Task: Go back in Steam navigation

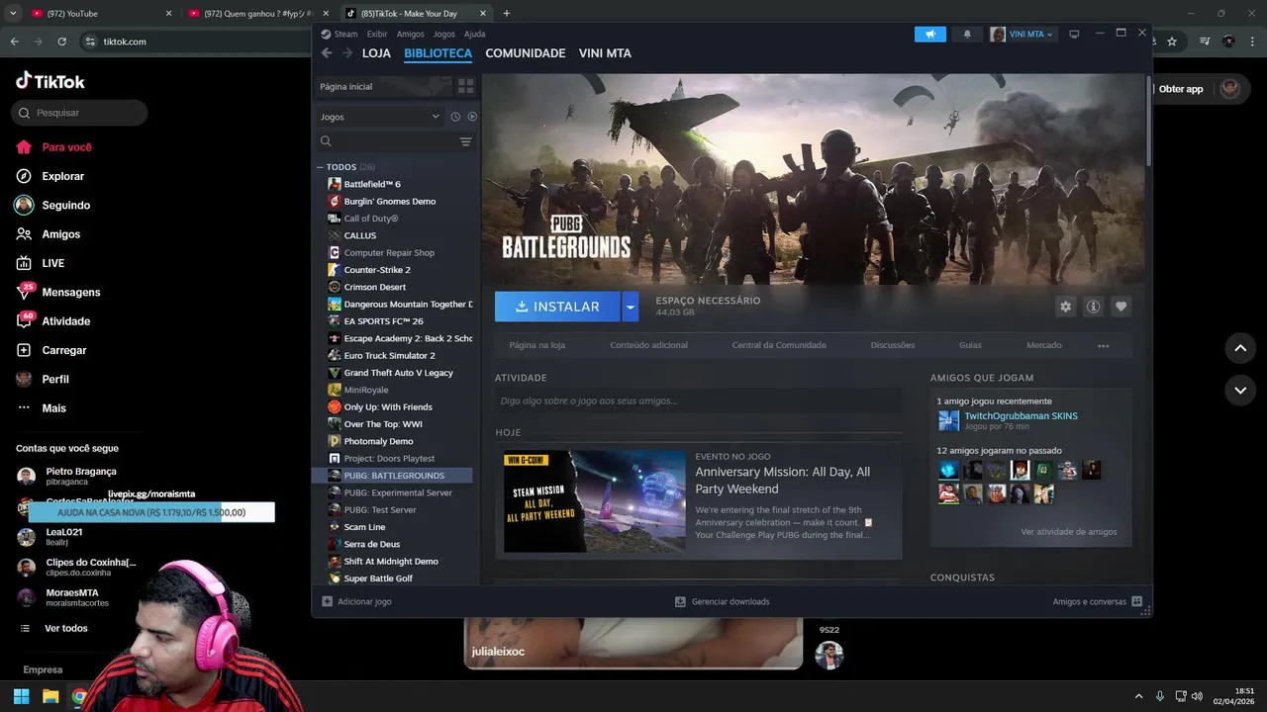Action: (327, 53)
